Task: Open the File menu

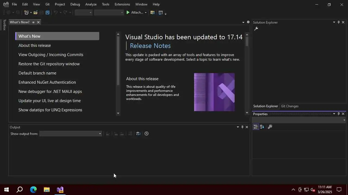Action: [x=14, y=4]
